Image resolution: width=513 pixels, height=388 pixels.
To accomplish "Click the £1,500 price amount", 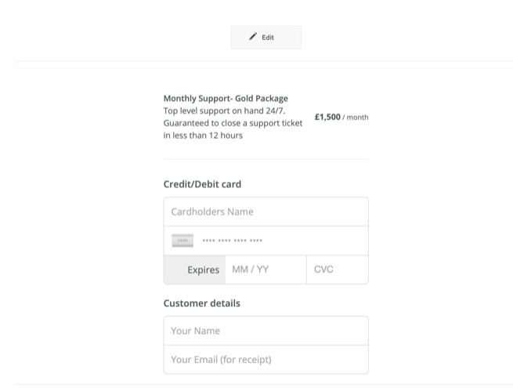I will click(327, 117).
